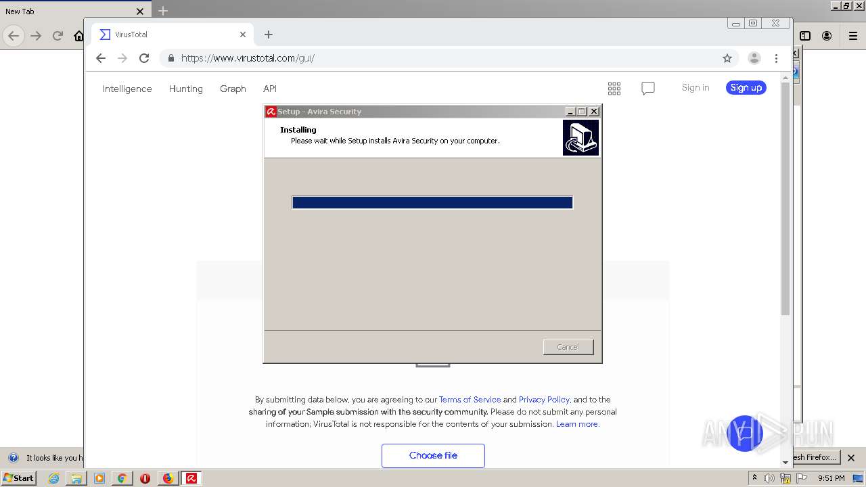Reload the Firefox New Tab page
The image size is (866, 487).
click(58, 36)
